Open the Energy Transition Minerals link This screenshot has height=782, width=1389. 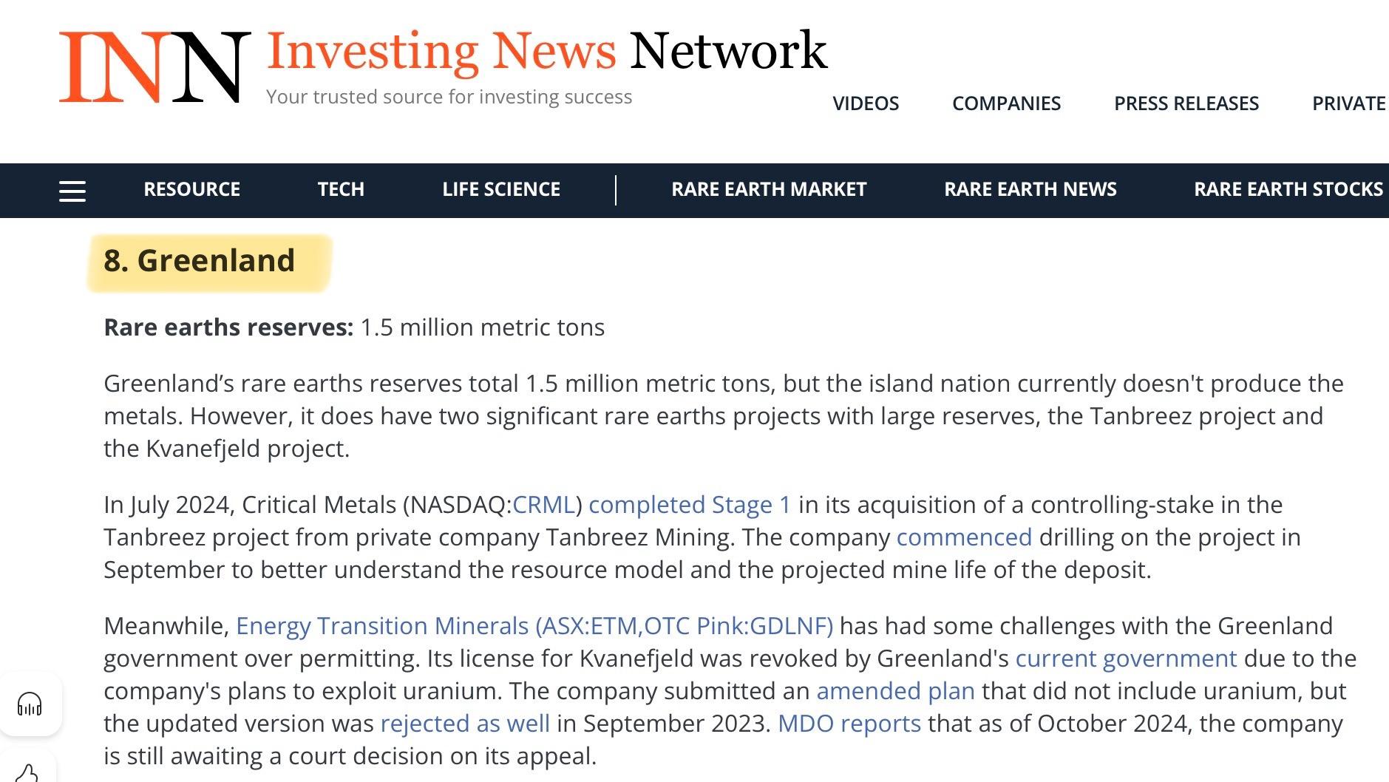coord(534,626)
